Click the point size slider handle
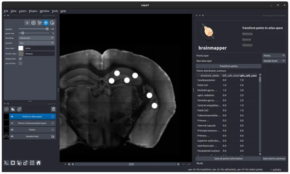 tap(23, 33)
